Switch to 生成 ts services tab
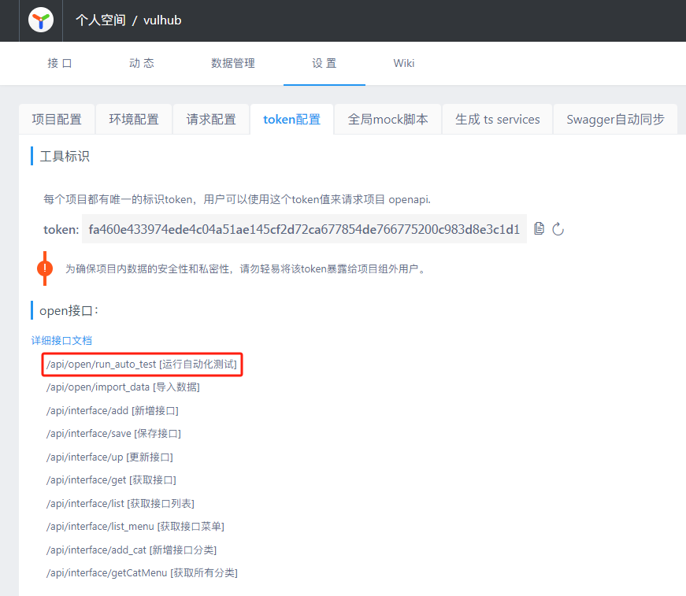This screenshot has height=596, width=686. click(498, 120)
